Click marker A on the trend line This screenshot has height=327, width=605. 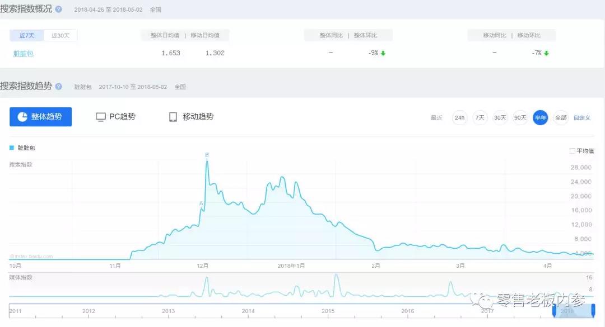pyautogui.click(x=201, y=204)
